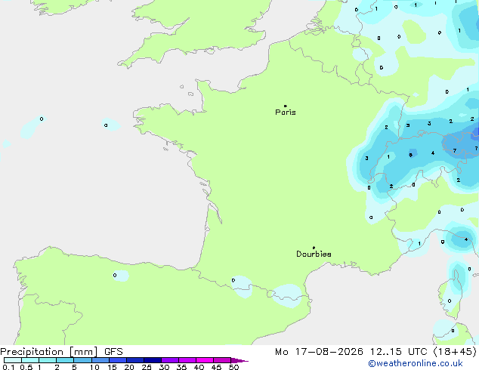Select the Dourbies location label

[314, 254]
